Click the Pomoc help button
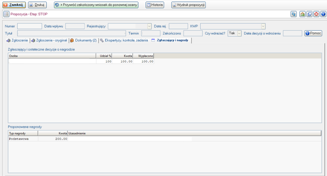327x176 pixels. click(x=313, y=33)
